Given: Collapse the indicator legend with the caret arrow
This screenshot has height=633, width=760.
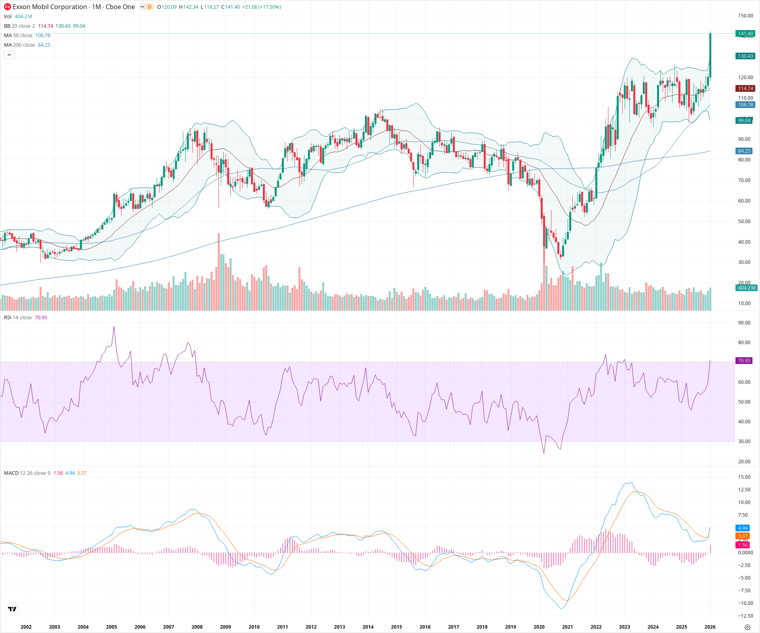Looking at the screenshot, I should pos(9,55).
